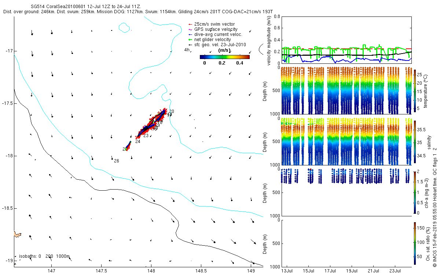Click the small closed cyan isobath loop
This screenshot has height=275, width=440.
(x=124, y=27)
